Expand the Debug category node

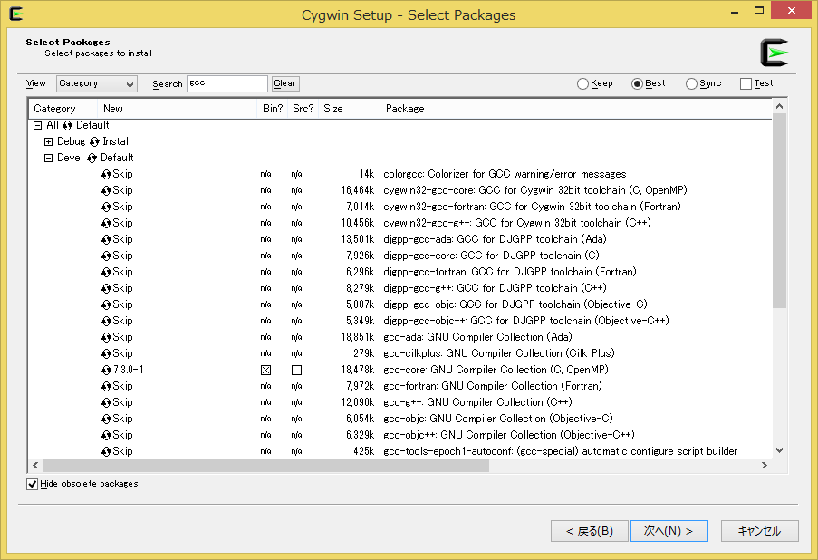click(x=49, y=141)
